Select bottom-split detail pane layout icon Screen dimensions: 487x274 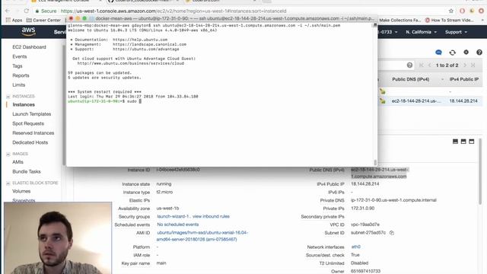tap(455, 142)
